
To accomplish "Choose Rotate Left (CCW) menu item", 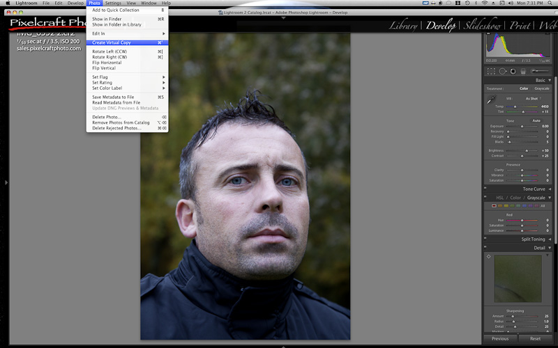I will [x=128, y=52].
